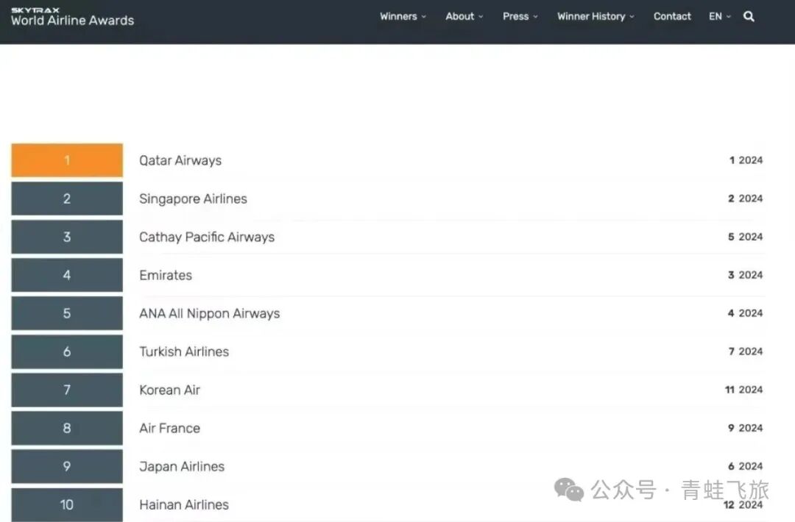The image size is (795, 522).
Task: Select the Turkish Airlines entry
Action: click(x=184, y=352)
